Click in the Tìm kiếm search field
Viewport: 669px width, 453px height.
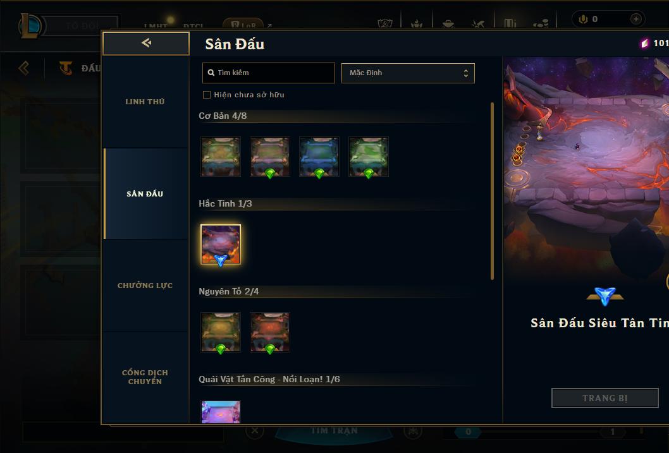(268, 73)
